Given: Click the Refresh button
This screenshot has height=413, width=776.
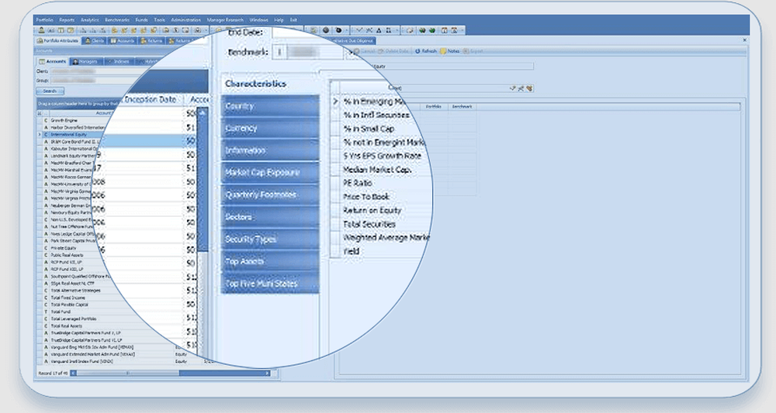Looking at the screenshot, I should click(425, 51).
